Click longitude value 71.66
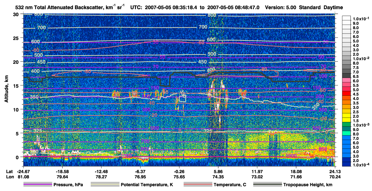 click(x=296, y=177)
